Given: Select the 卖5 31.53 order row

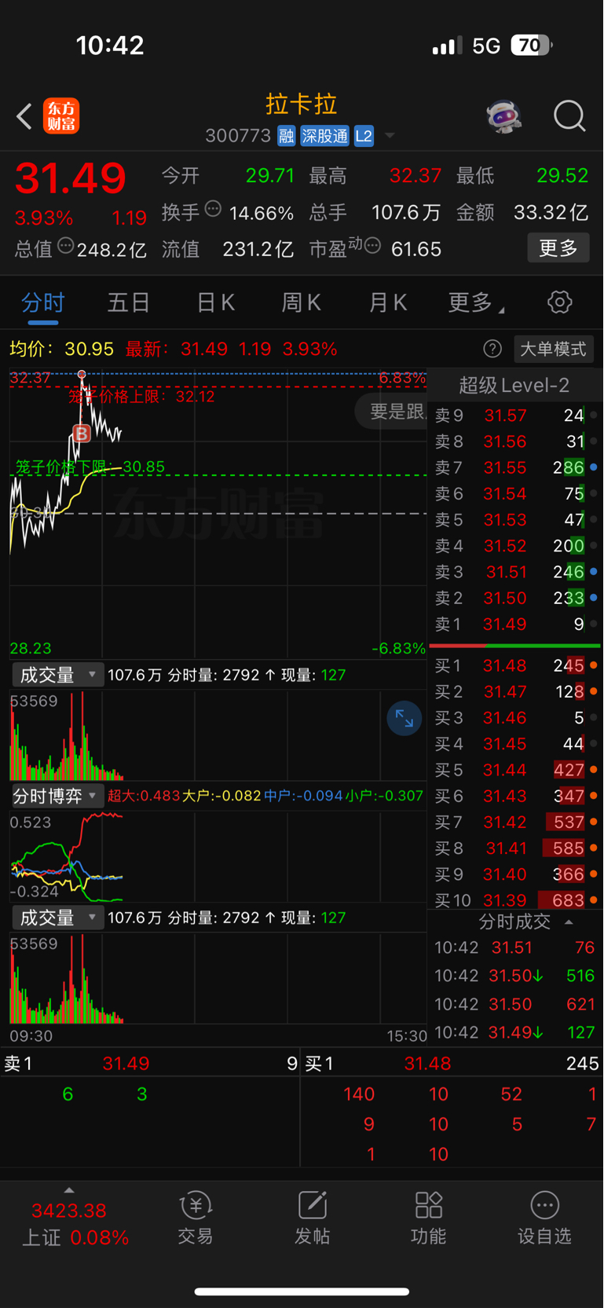Looking at the screenshot, I should (515, 519).
